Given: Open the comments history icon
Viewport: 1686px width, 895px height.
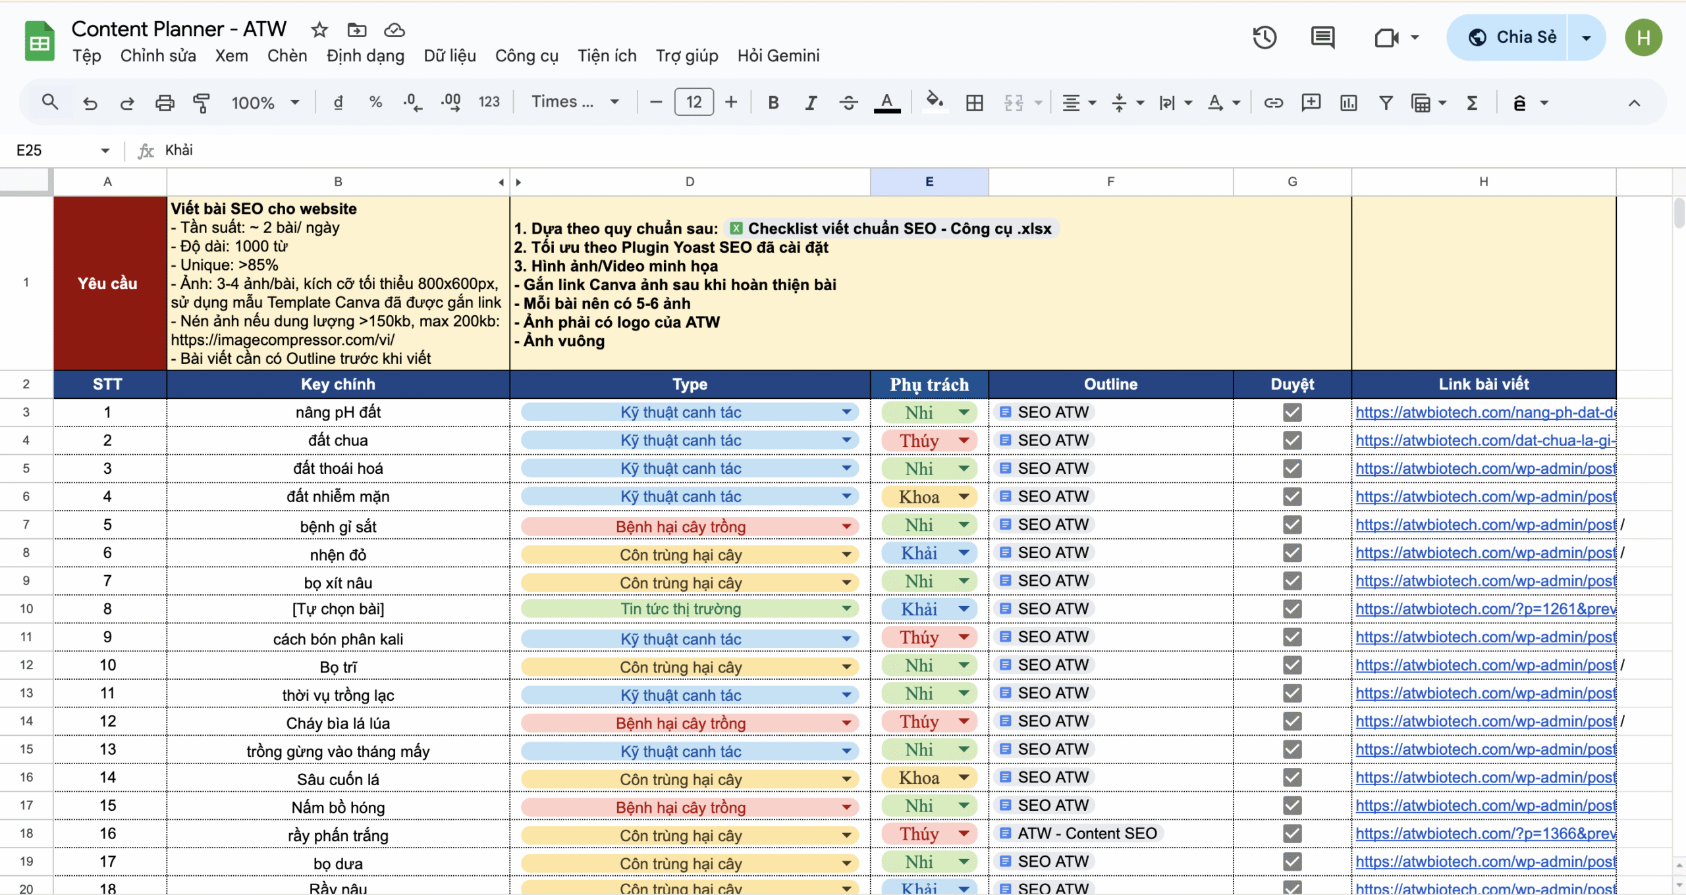Looking at the screenshot, I should pos(1322,38).
